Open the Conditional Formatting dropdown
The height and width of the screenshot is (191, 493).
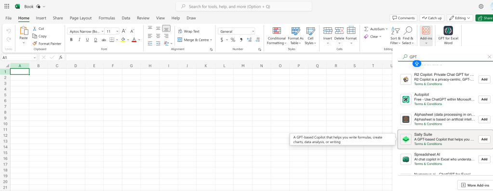(x=277, y=36)
